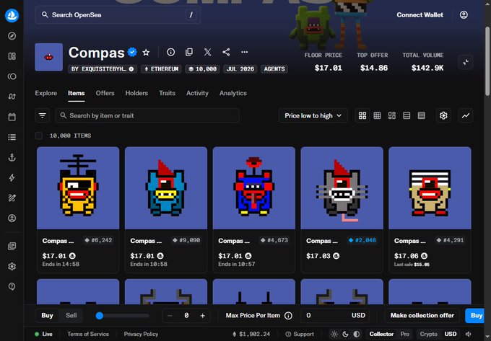Open the collections panel icon in sidebar
The image size is (491, 341).
12,56
